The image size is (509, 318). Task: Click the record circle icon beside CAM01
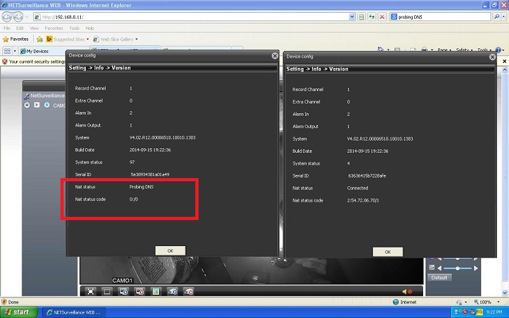tap(27, 105)
